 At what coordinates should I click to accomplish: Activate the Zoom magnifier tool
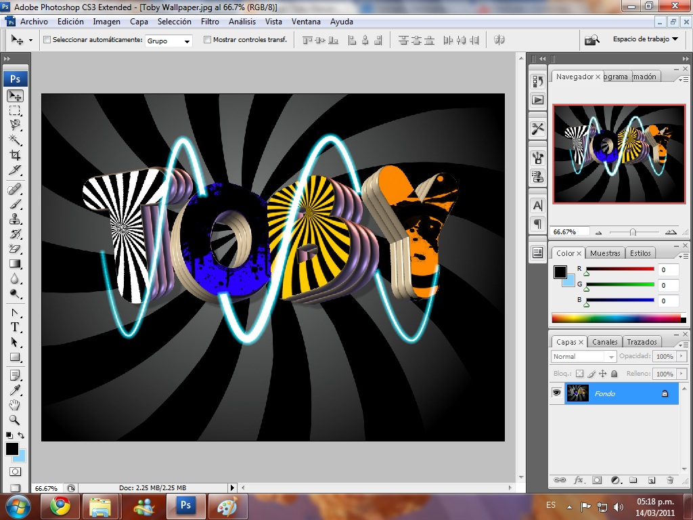pyautogui.click(x=15, y=420)
